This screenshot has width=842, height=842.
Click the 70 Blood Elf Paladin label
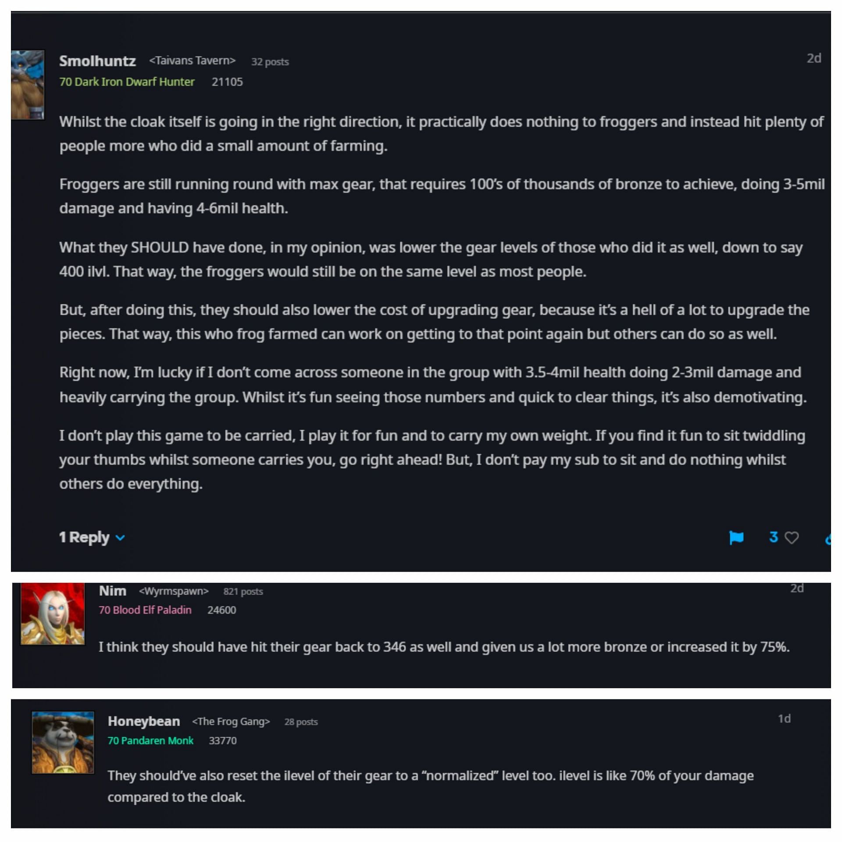click(x=145, y=610)
